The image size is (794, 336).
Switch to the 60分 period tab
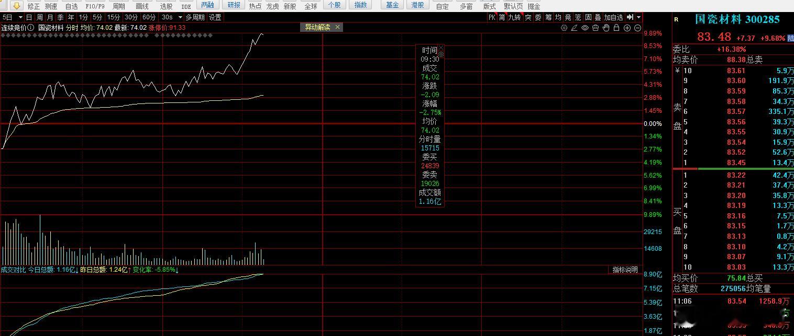149,17
